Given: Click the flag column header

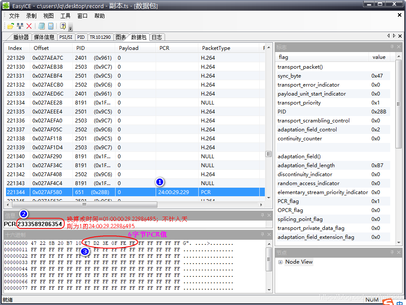Looking at the screenshot, I should [x=322, y=57].
